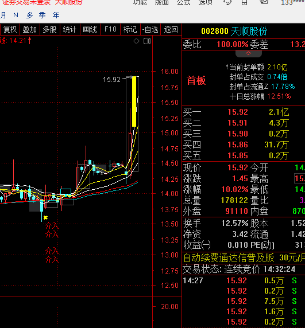305x328 pixels.
Task: Click the 复权 toolbar button
Action: [10, 29]
